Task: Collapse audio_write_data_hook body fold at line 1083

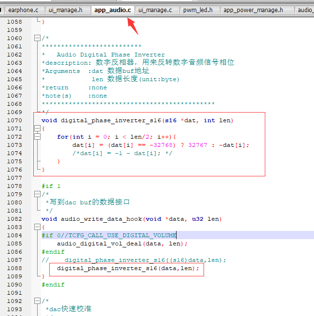Action: point(37,227)
